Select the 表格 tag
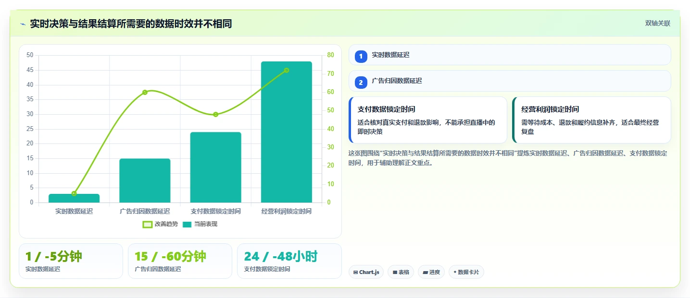The height and width of the screenshot is (298, 690). pos(401,272)
